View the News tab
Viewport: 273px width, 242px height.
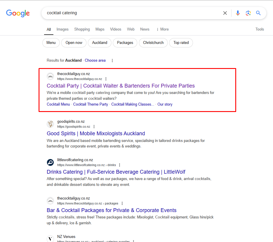(145, 29)
